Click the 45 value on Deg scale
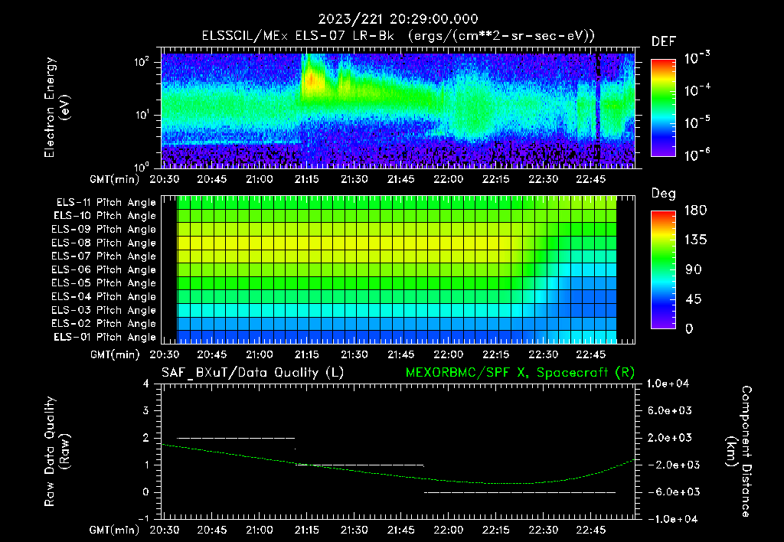Viewport: 784px width, 542px height. [x=693, y=299]
